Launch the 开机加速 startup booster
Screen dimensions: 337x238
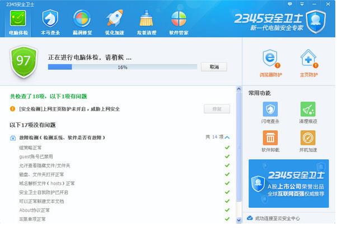[x=308, y=141]
